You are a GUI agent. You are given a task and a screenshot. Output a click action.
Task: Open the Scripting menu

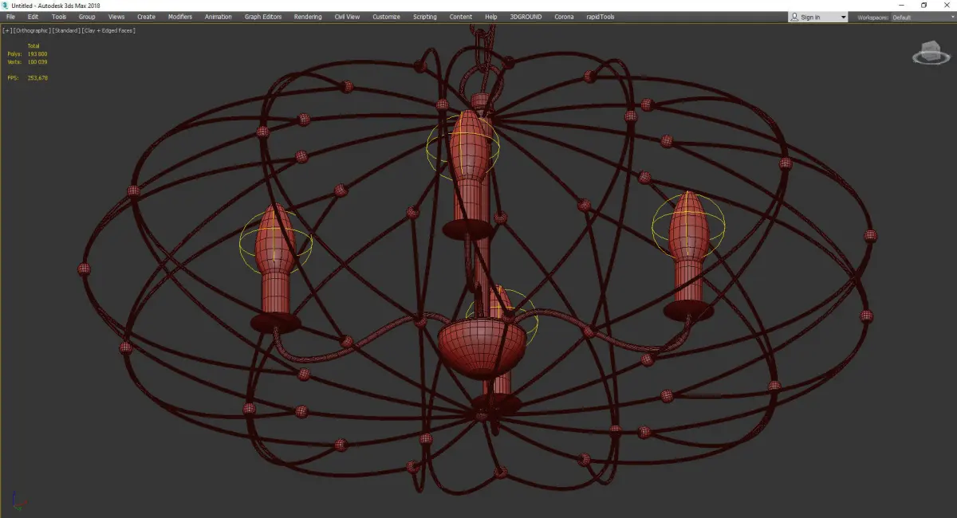tap(424, 17)
